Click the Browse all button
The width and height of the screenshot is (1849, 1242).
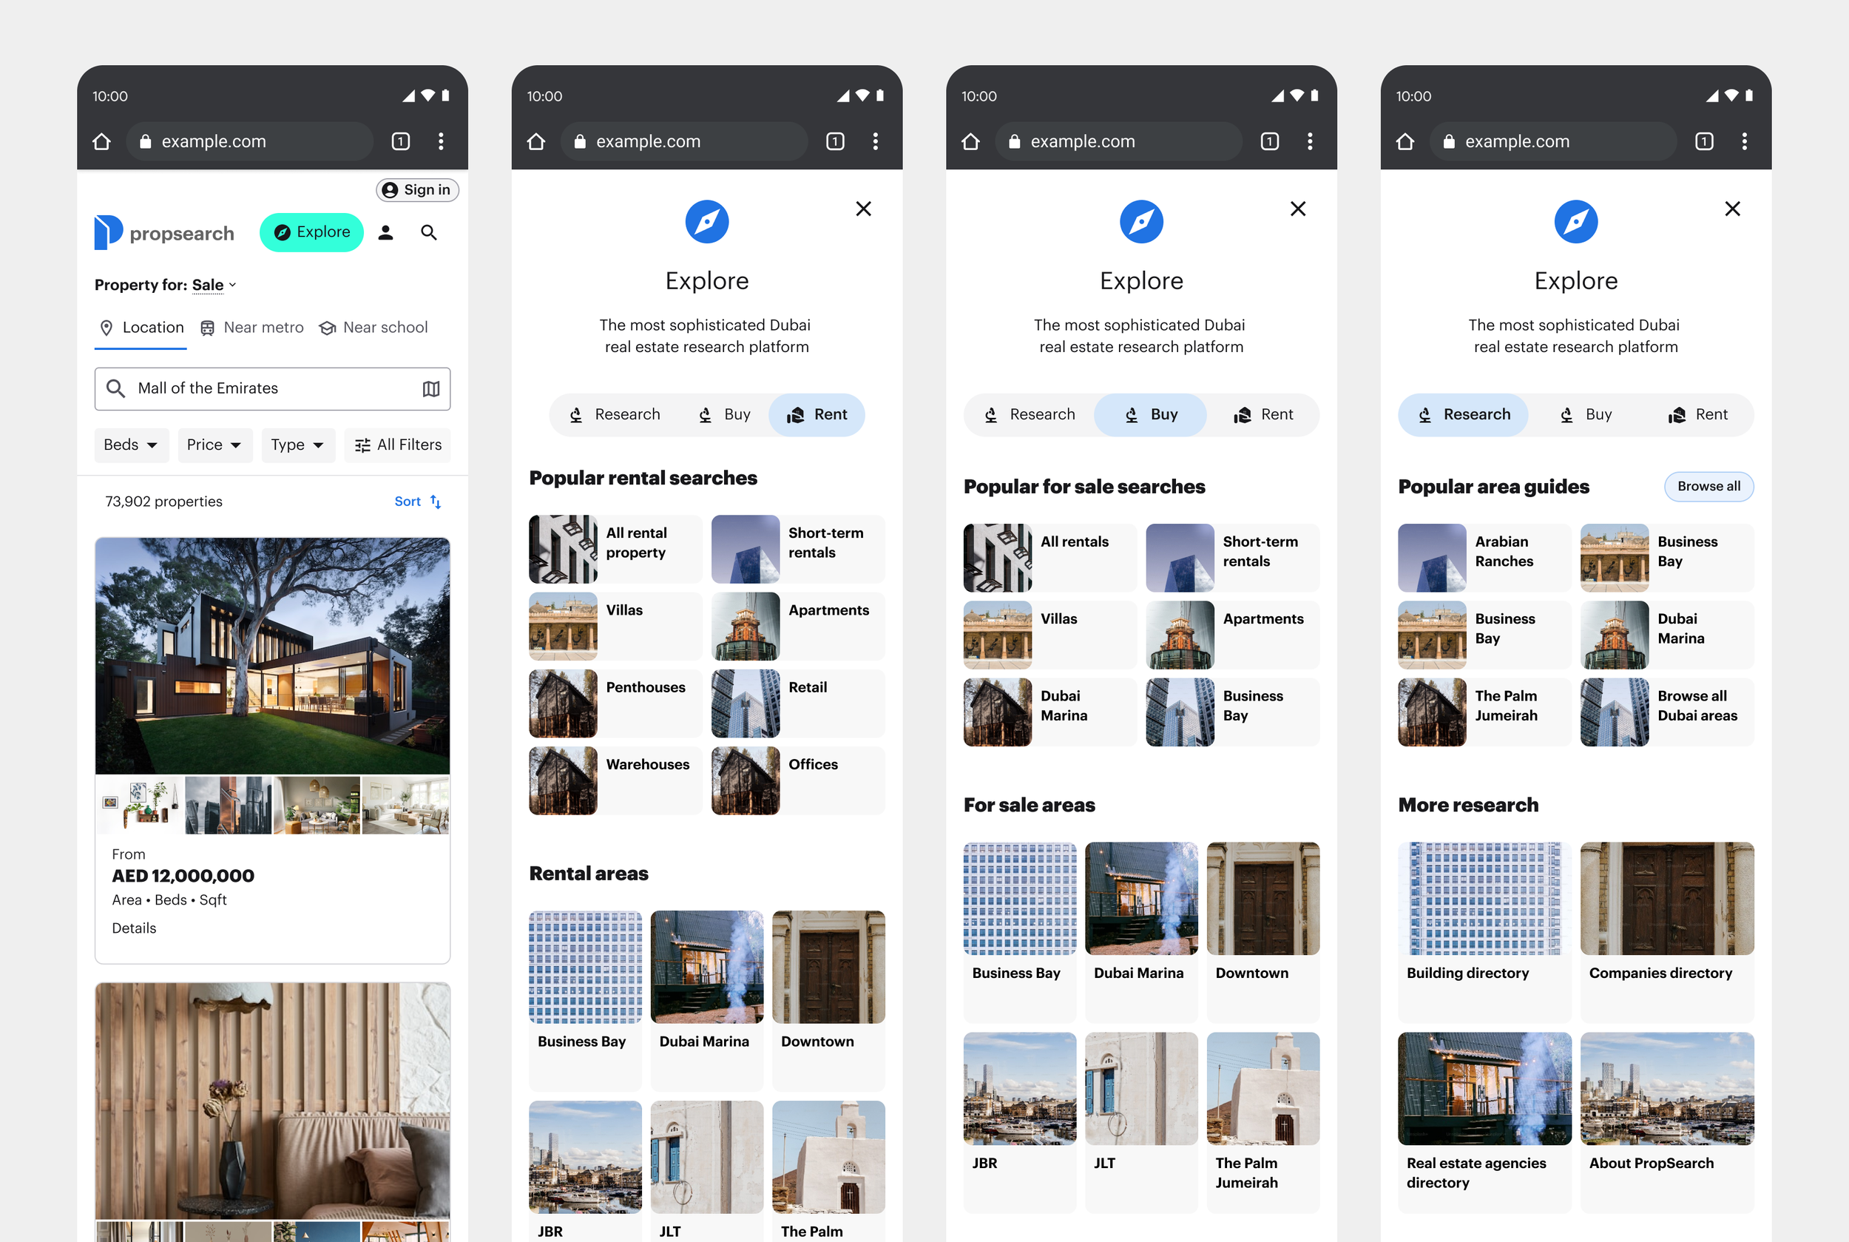click(x=1708, y=486)
